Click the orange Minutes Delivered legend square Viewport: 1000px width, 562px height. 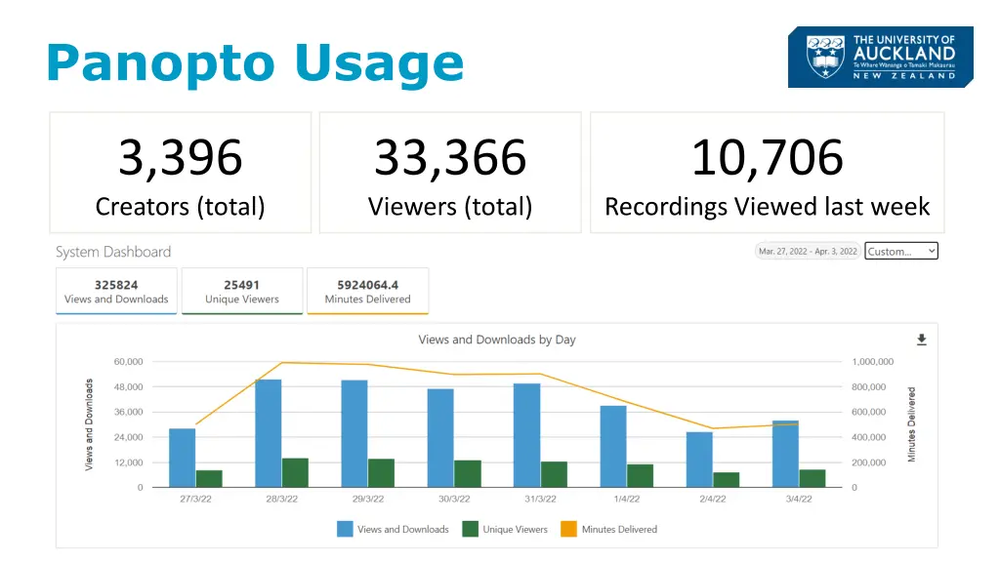pyautogui.click(x=568, y=529)
